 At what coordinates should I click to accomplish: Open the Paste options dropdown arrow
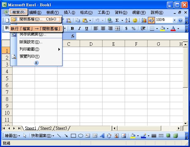coord(90,20)
